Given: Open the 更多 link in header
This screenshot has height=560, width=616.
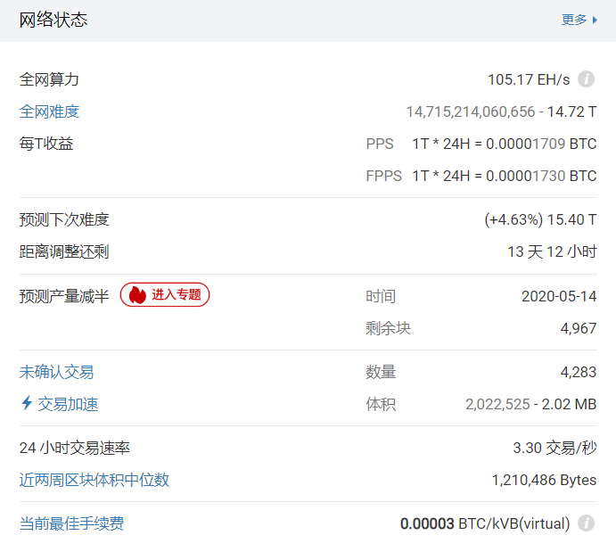Looking at the screenshot, I should [x=574, y=20].
